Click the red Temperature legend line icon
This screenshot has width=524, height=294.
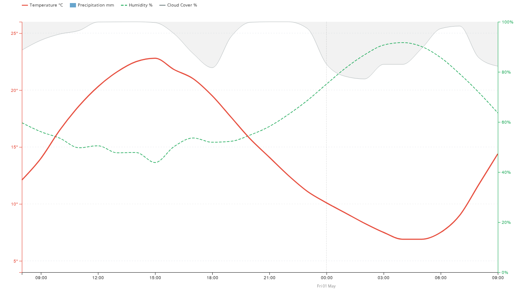pos(25,5)
